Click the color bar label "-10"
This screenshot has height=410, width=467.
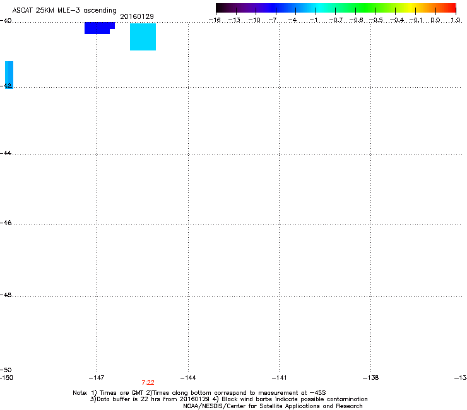[x=254, y=20]
